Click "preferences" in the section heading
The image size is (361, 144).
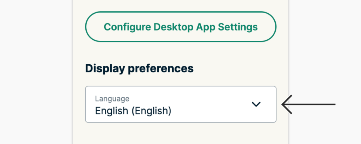pos(161,68)
